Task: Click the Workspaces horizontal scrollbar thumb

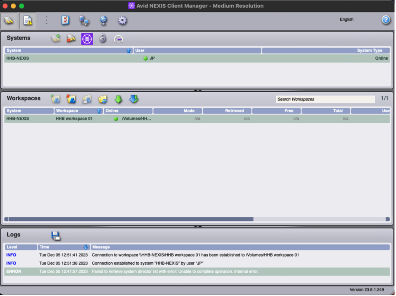Action: tap(131, 219)
